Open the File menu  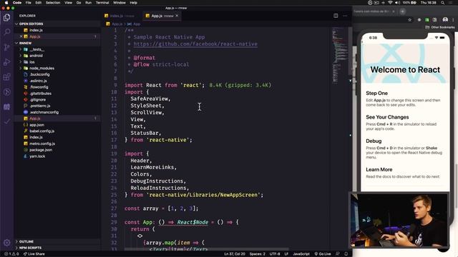[29, 3]
